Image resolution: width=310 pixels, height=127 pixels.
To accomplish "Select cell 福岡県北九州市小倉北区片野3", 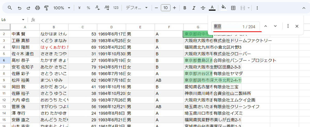I will 212,47.
